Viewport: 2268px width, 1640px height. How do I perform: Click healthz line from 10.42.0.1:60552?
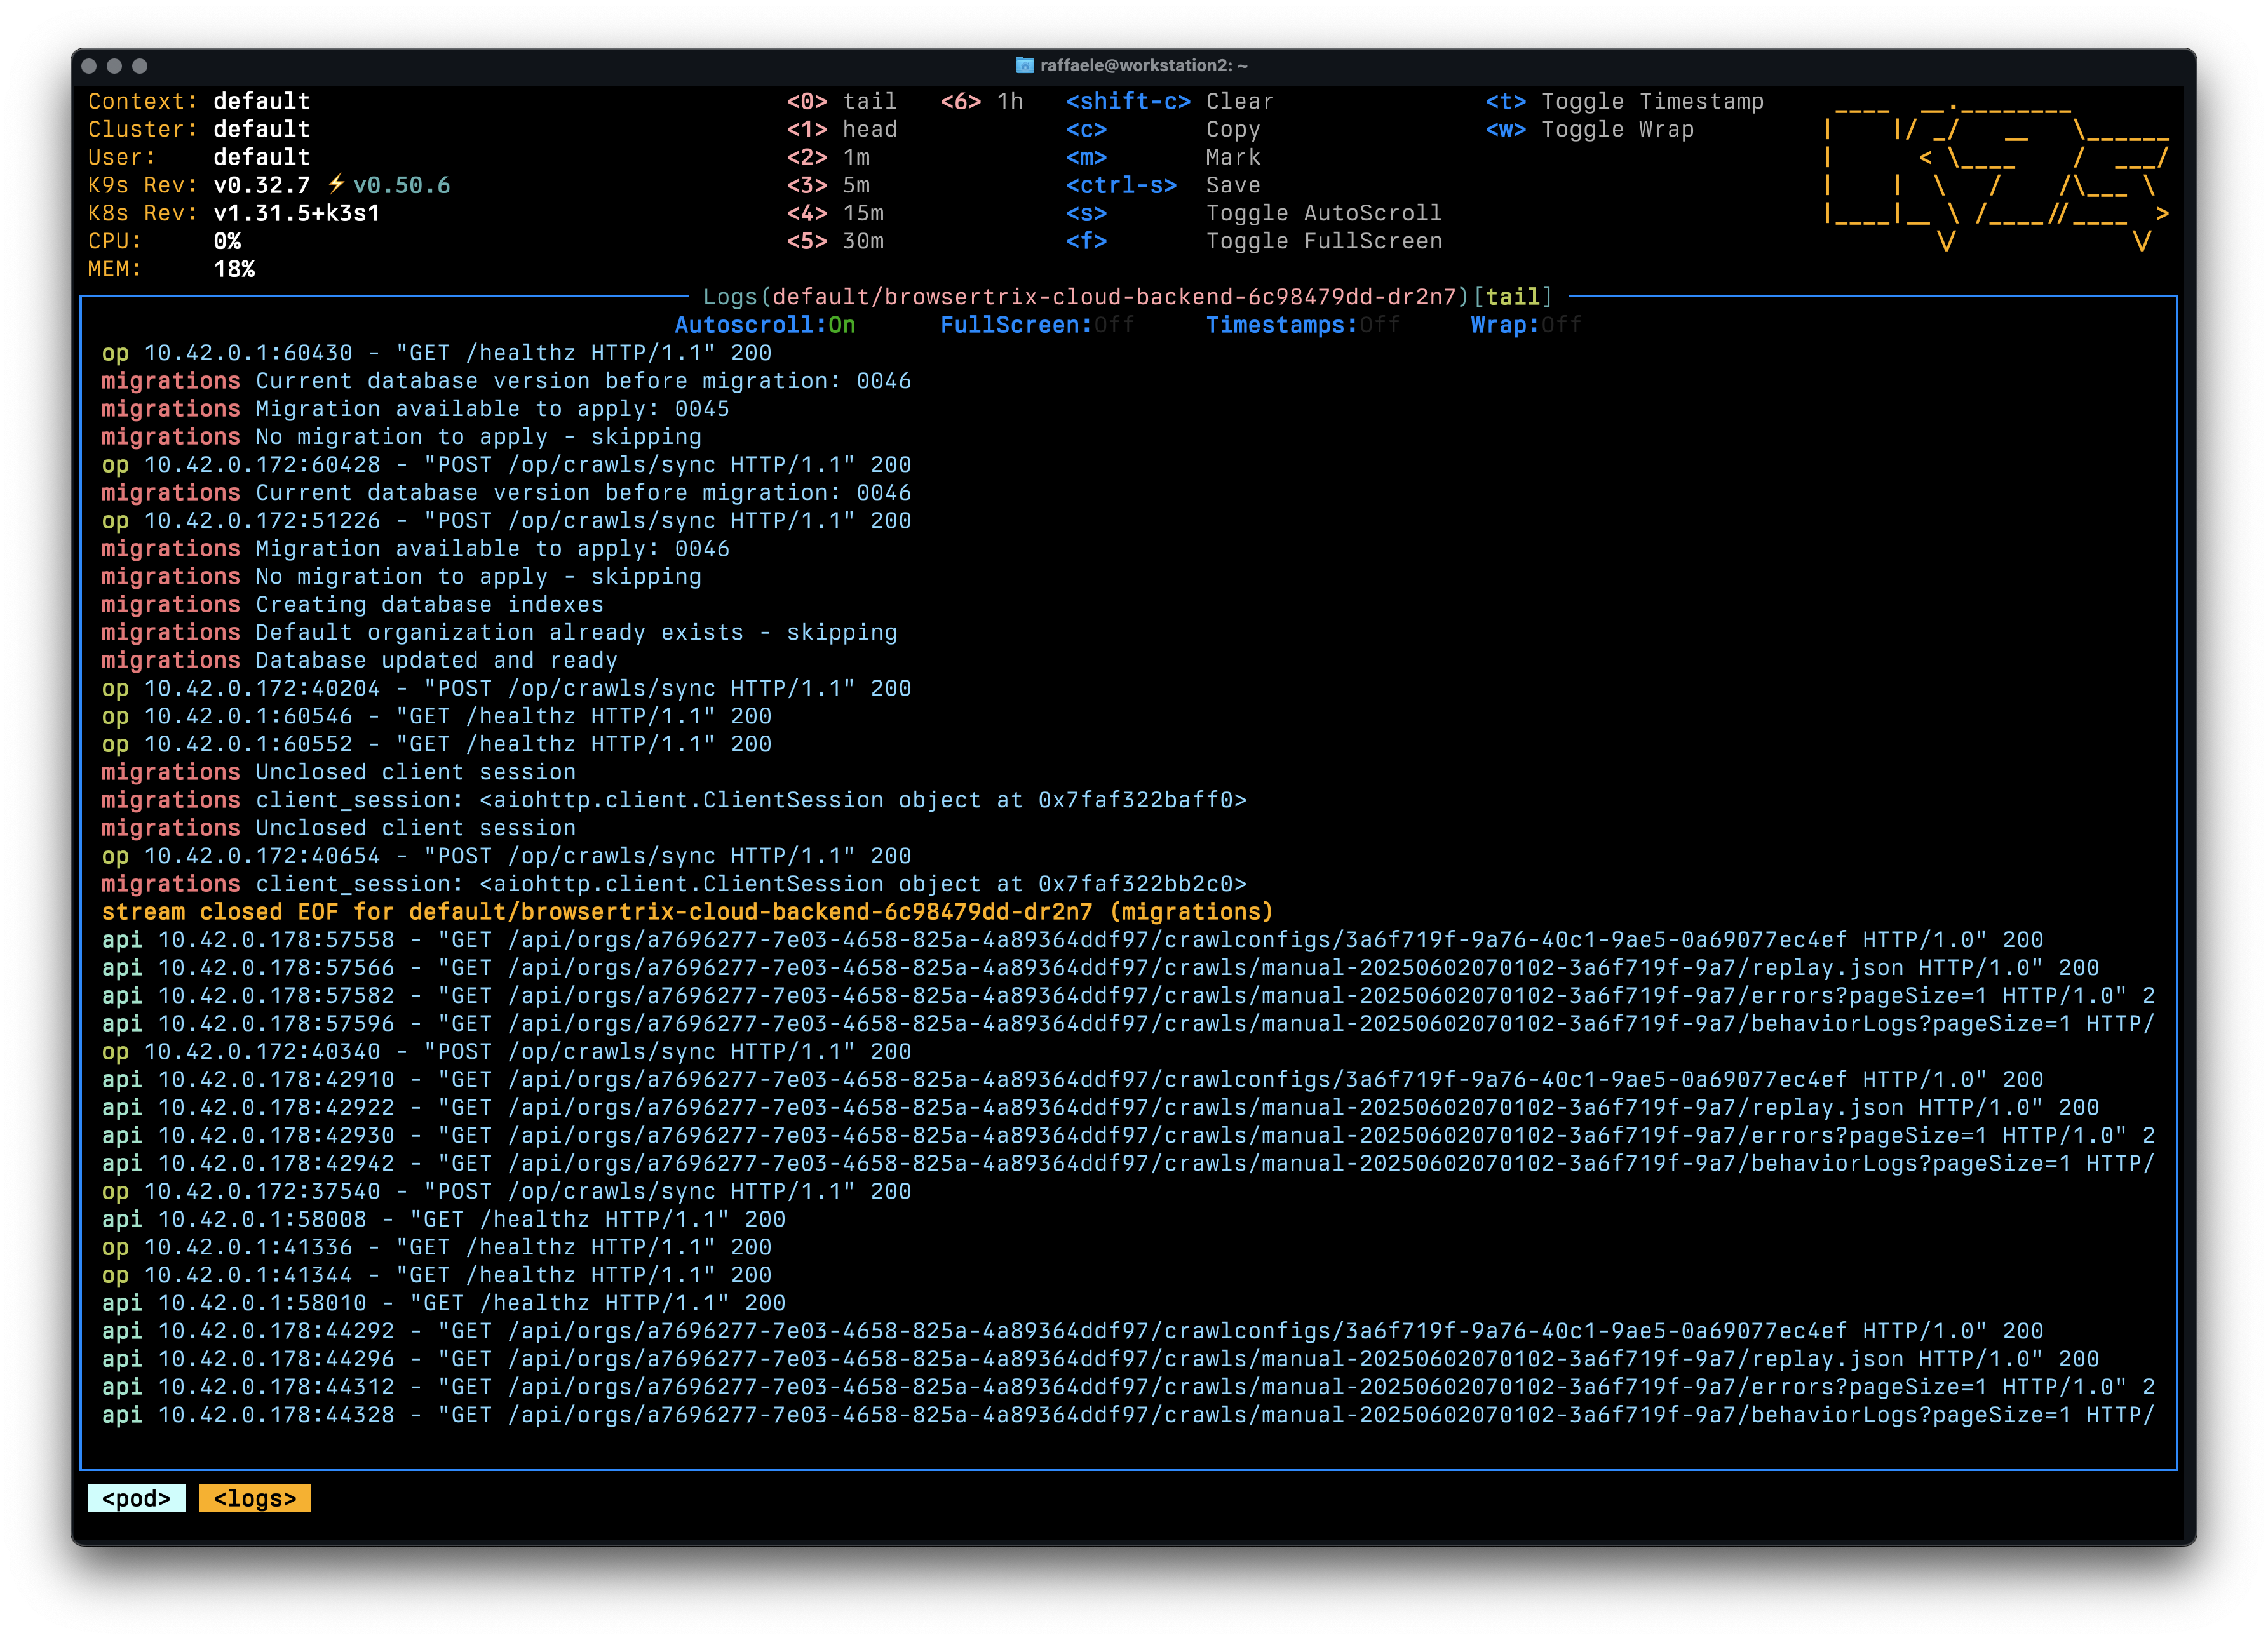(x=436, y=745)
